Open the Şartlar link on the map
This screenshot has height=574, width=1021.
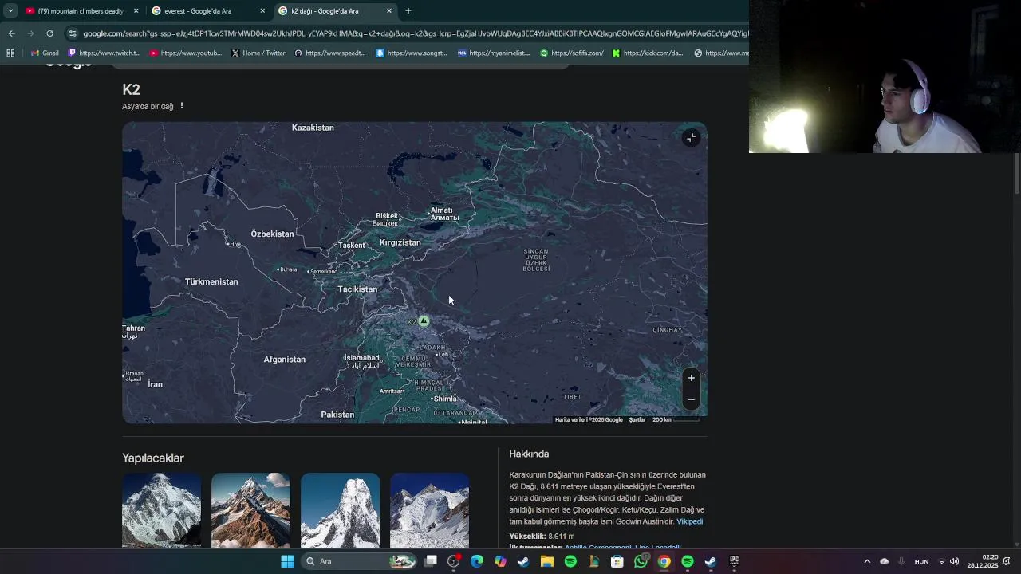tap(637, 419)
